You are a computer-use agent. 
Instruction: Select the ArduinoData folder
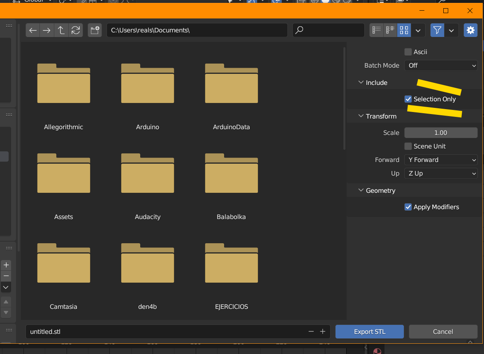pyautogui.click(x=232, y=84)
